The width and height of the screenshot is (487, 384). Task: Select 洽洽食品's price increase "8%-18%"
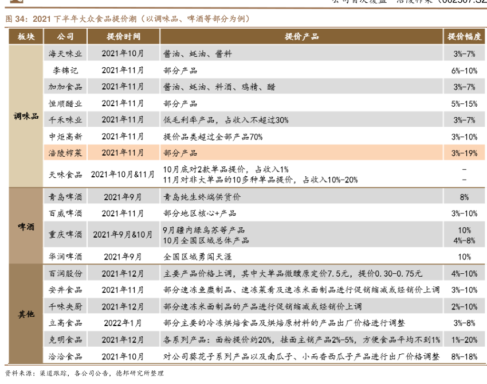point(464,356)
